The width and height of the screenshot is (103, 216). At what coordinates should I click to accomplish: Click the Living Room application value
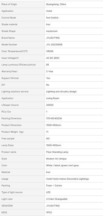(53, 98)
